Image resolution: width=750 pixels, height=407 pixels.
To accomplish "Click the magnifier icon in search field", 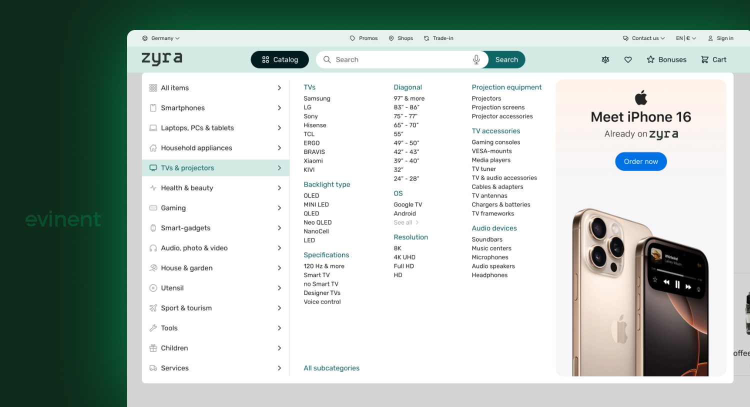I will tap(327, 59).
